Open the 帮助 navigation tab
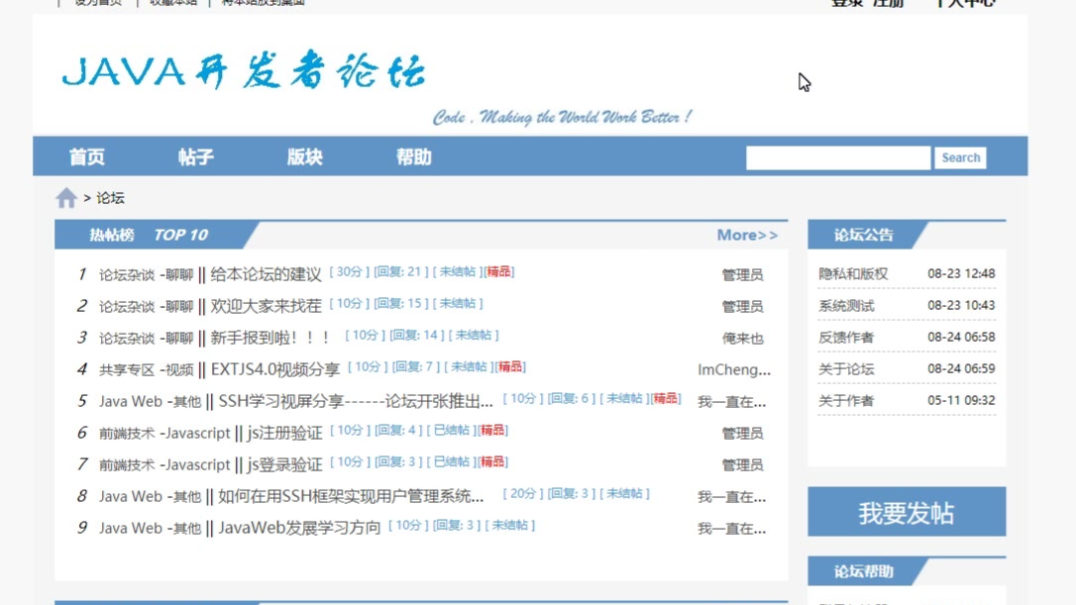The image size is (1076, 605). (x=414, y=157)
